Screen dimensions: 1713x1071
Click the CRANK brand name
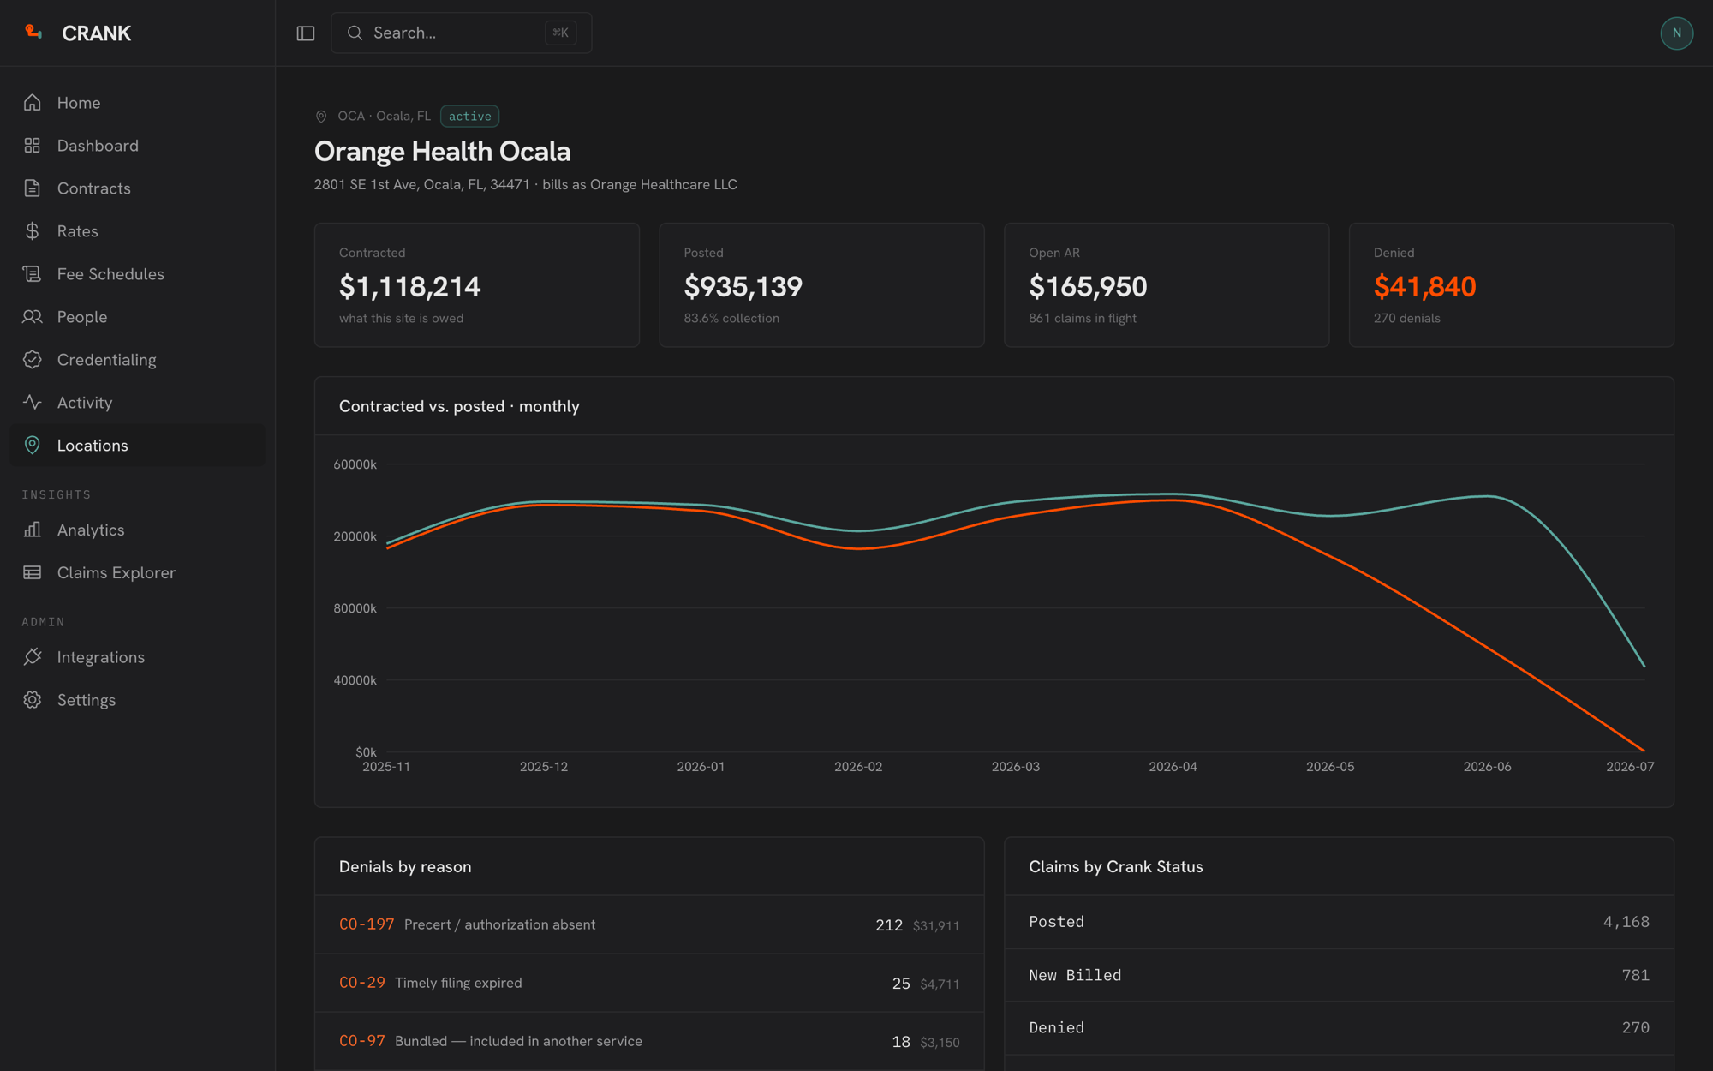pyautogui.click(x=96, y=33)
